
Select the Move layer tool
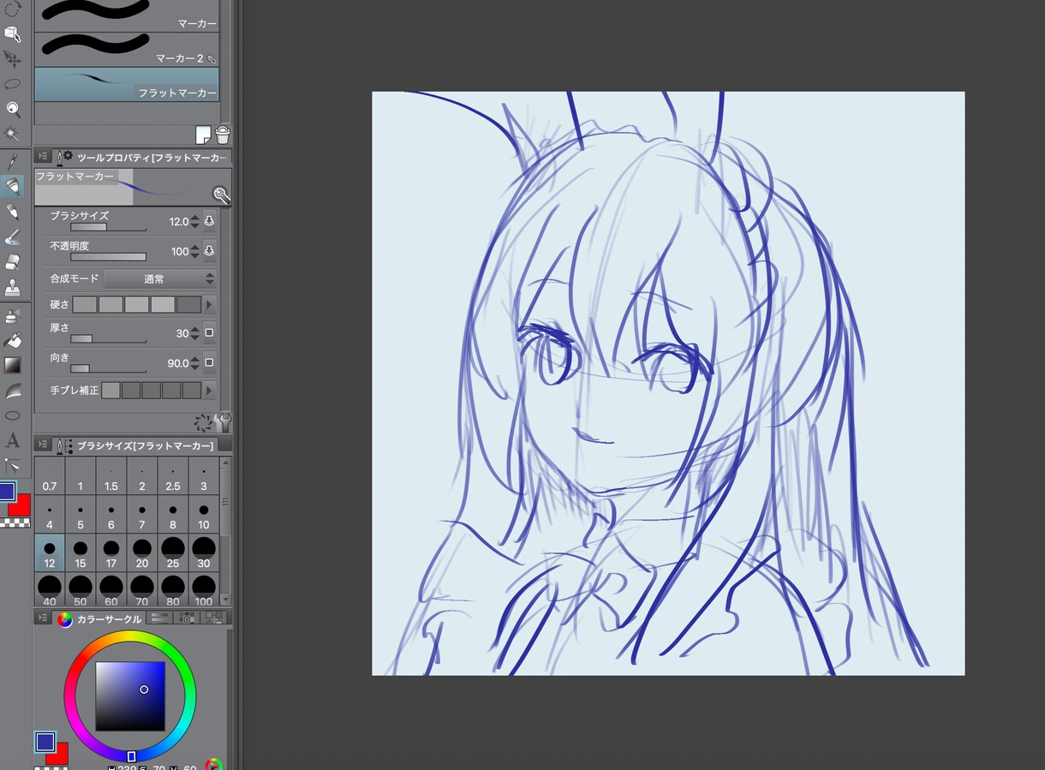click(x=13, y=59)
